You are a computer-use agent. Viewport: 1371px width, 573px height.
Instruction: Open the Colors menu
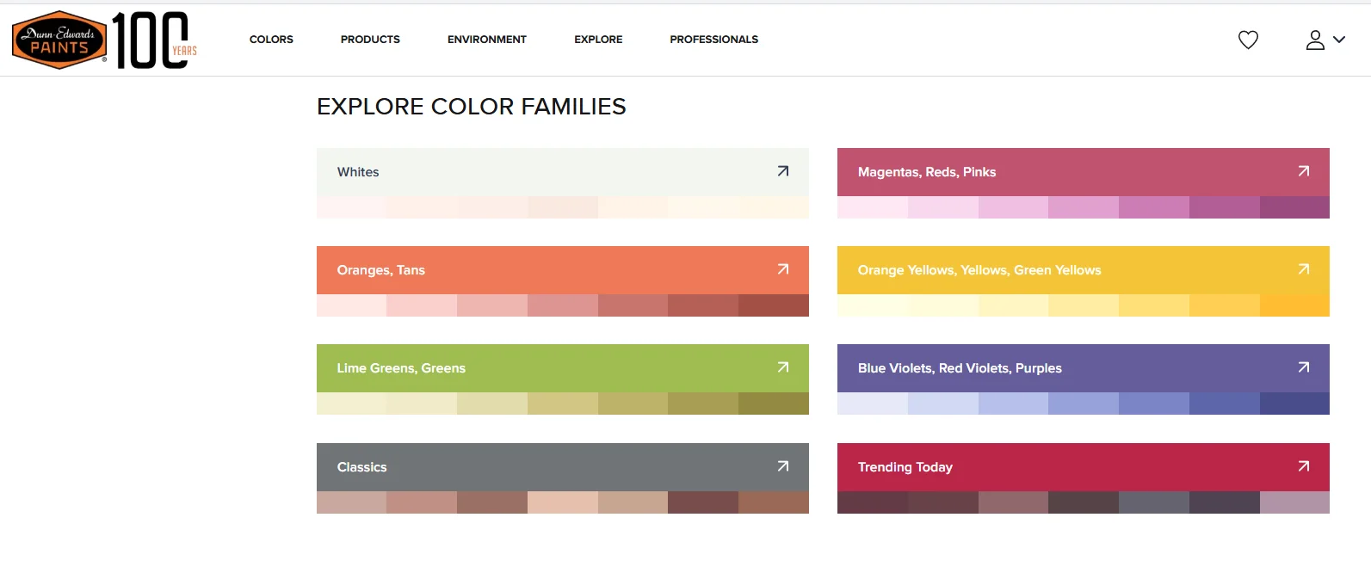point(271,40)
